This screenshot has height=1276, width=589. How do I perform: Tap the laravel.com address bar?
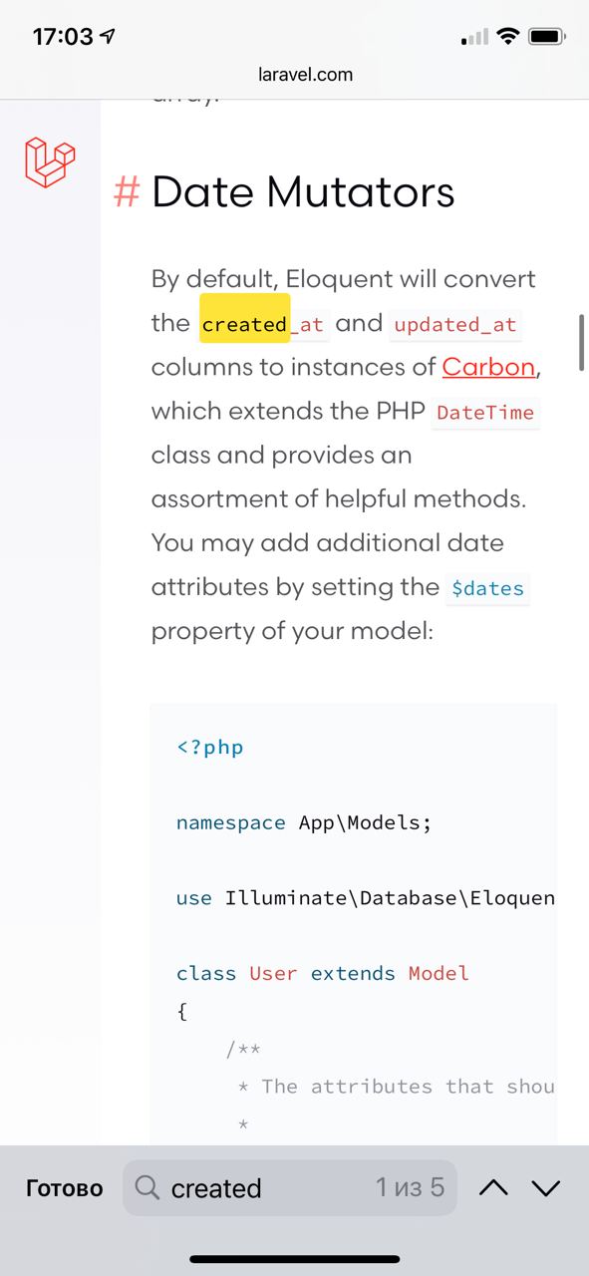click(305, 74)
